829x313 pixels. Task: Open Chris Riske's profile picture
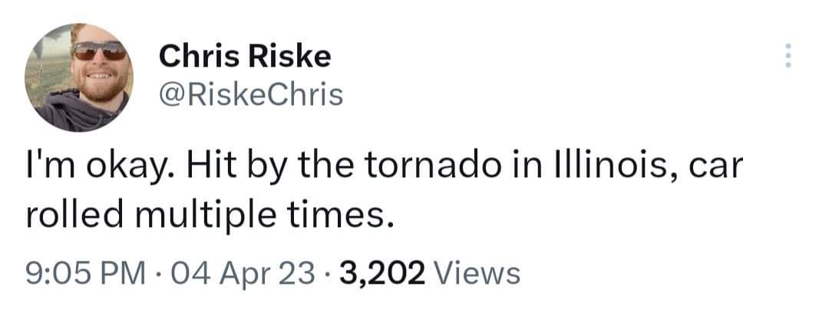click(79, 77)
